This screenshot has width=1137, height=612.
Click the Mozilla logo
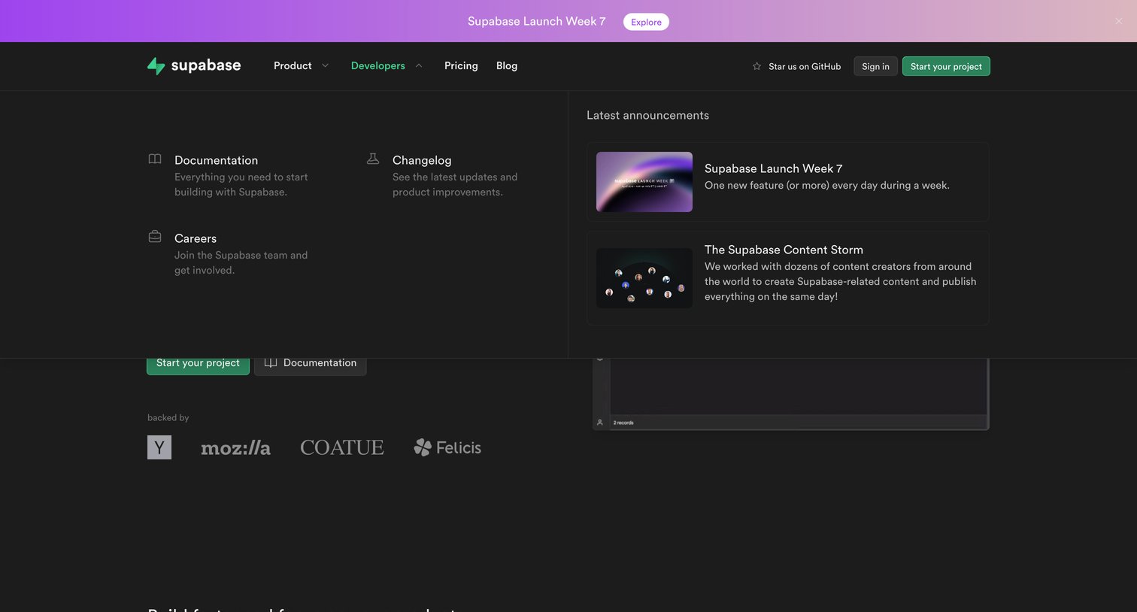235,448
